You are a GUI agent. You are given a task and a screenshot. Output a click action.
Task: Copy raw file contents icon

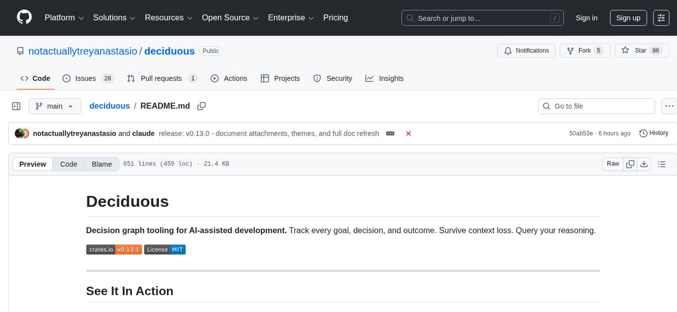(630, 164)
